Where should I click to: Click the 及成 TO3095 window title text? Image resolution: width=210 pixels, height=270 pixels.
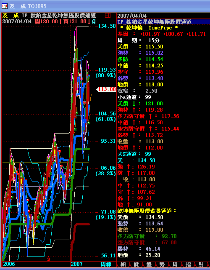click(x=28, y=6)
